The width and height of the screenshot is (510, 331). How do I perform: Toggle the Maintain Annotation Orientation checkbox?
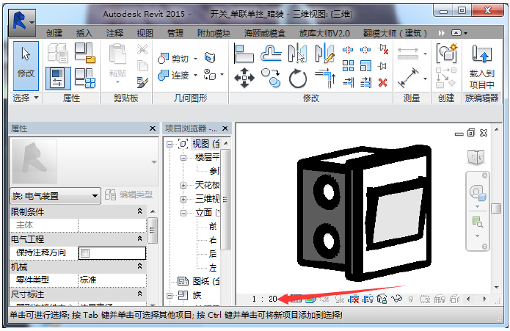coord(85,253)
